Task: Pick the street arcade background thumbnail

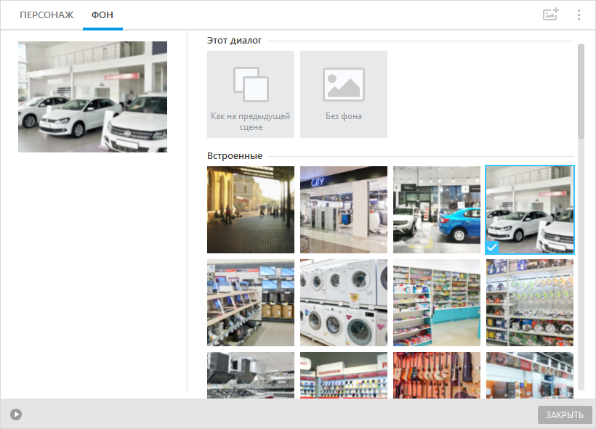Action: [251, 210]
